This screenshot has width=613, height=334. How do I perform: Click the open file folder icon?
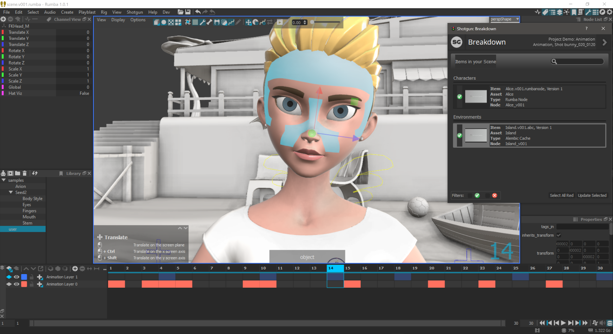181,12
